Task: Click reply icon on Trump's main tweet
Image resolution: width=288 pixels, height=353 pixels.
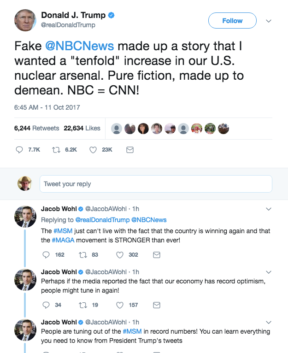Action: click(19, 150)
